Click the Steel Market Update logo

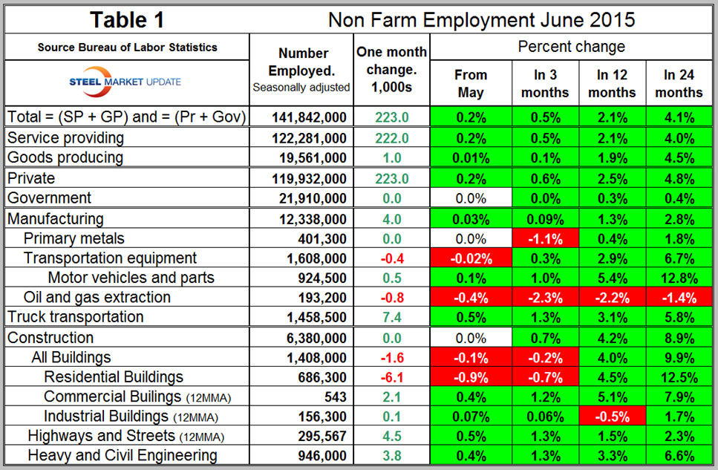pos(125,81)
